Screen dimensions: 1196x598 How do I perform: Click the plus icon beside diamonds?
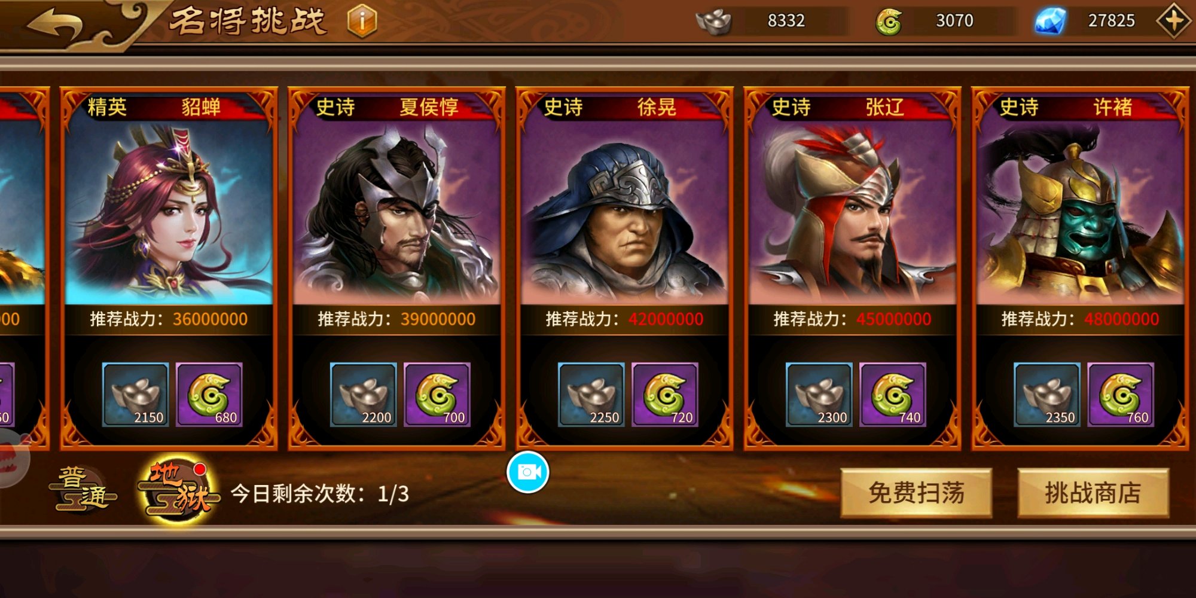coord(1174,21)
